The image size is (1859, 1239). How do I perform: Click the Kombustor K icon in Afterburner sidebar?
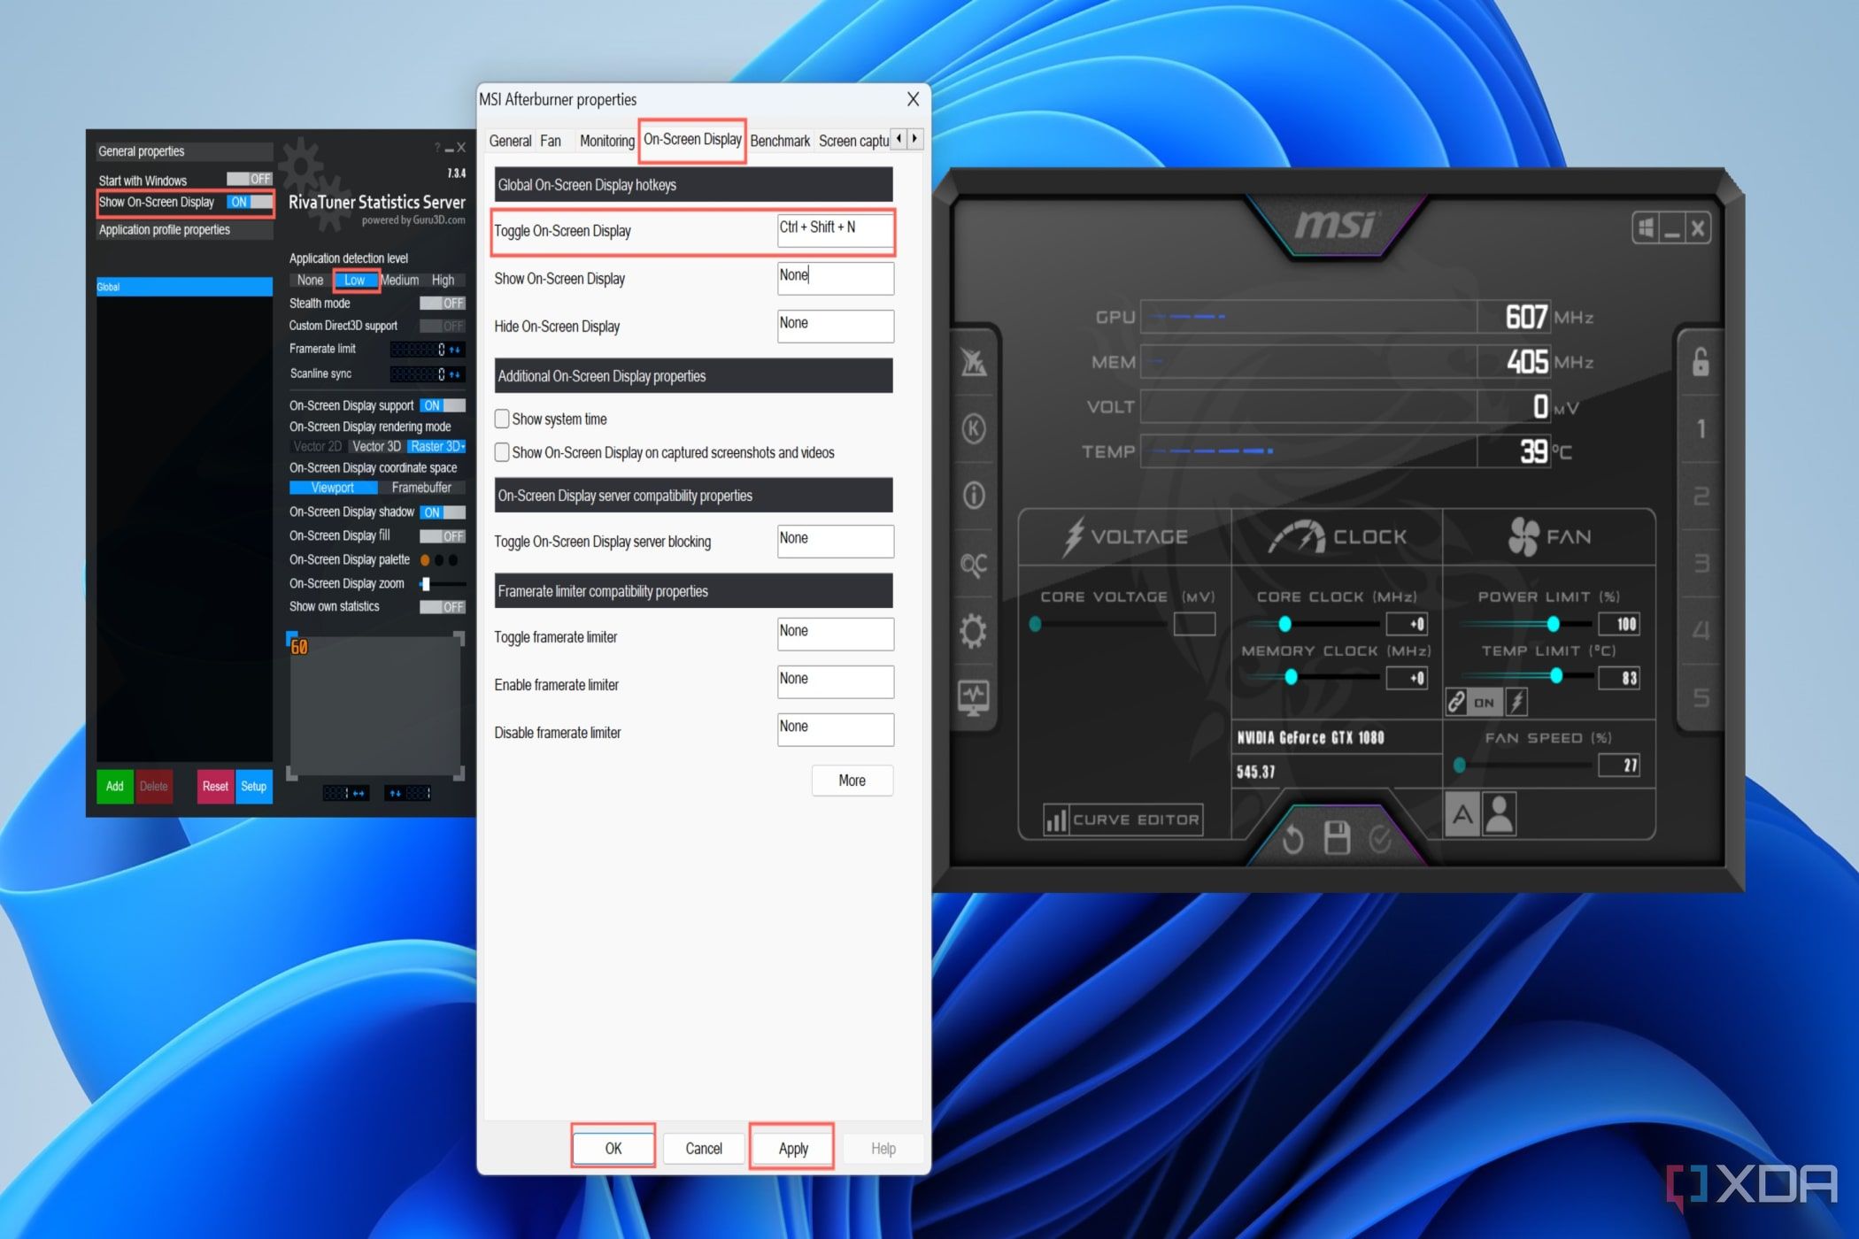coord(973,429)
